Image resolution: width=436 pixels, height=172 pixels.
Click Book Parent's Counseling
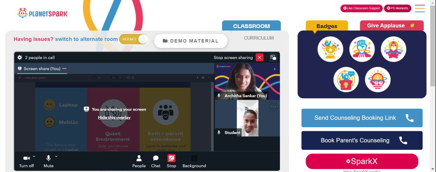[362, 140]
